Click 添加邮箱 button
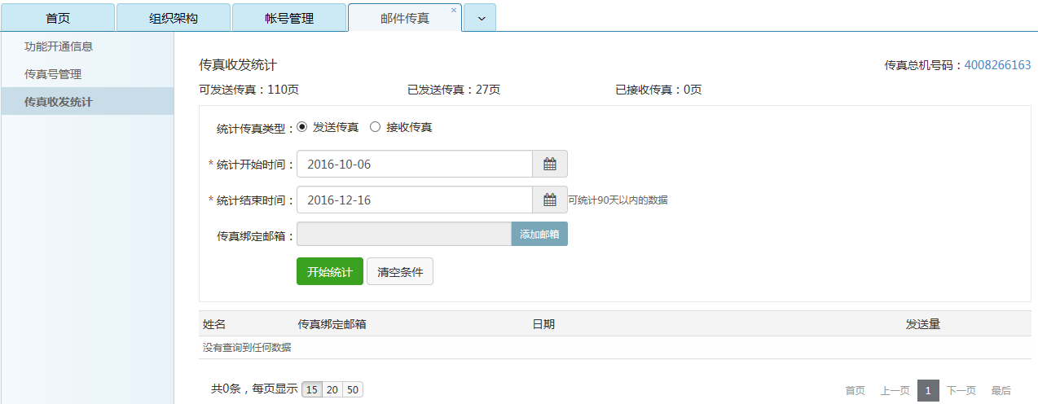 539,234
